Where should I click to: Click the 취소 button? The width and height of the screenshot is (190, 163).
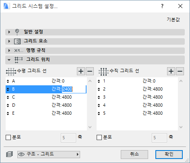coord(134,155)
